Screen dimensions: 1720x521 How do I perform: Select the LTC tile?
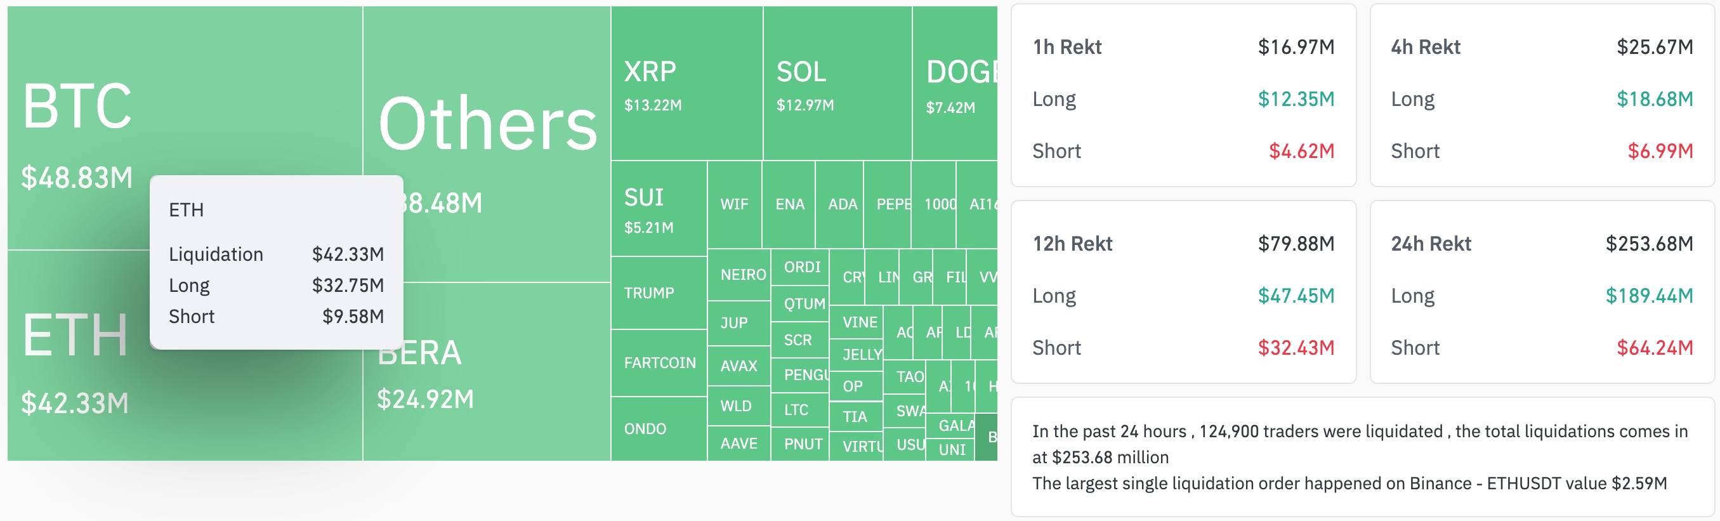[800, 409]
